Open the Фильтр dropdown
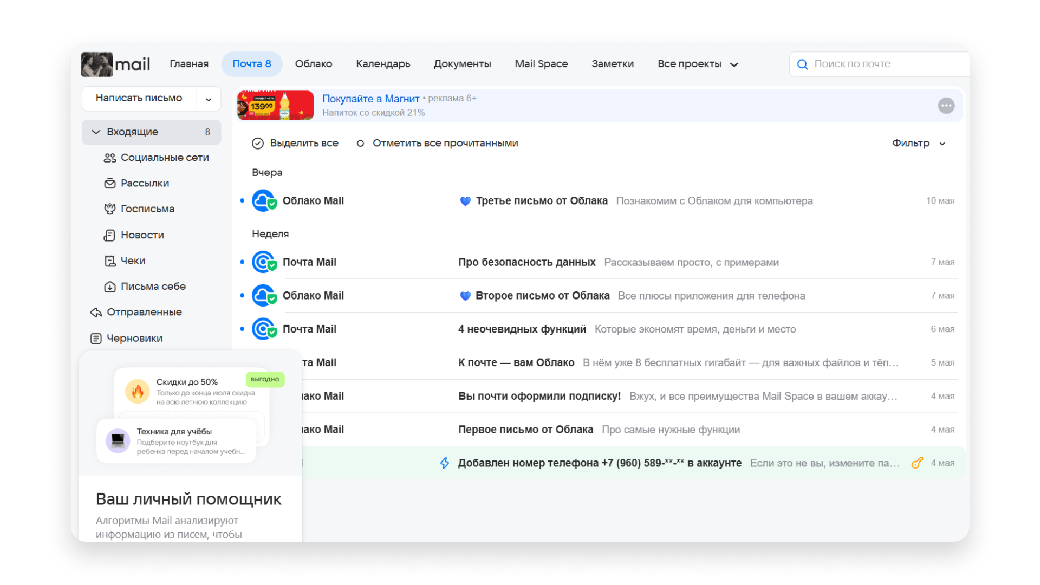 tap(919, 143)
